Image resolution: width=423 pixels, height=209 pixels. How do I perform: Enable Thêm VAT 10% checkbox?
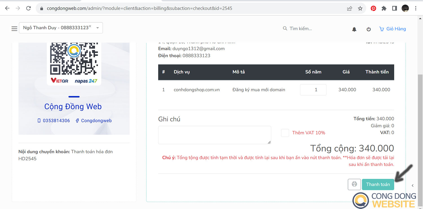tap(285, 133)
